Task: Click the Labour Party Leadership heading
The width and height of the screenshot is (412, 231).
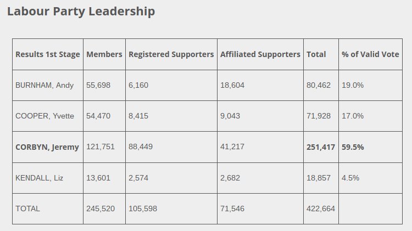Action: pos(81,12)
